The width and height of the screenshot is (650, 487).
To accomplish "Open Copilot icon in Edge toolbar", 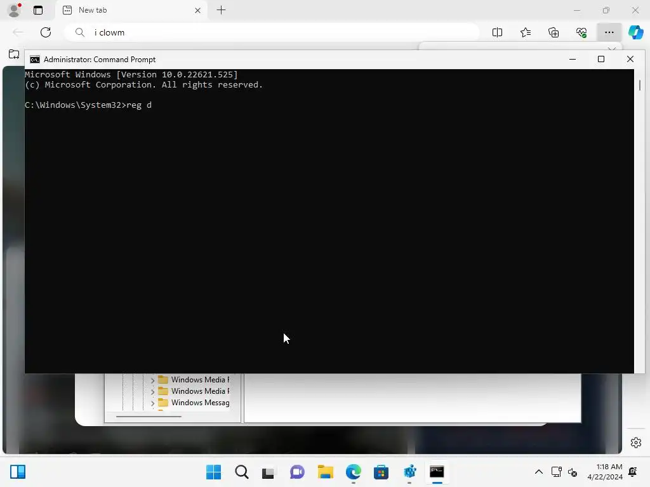I will [x=635, y=32].
